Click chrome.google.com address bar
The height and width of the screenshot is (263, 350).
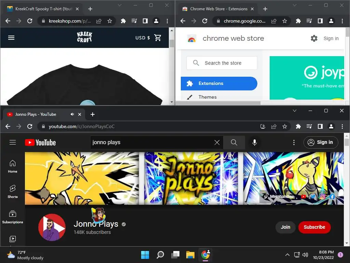(x=245, y=21)
